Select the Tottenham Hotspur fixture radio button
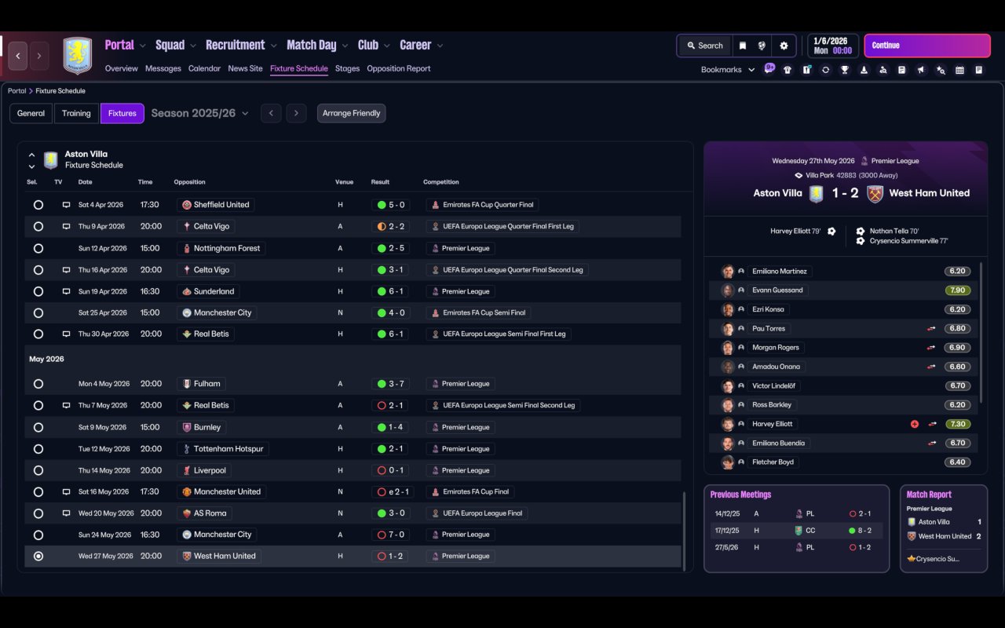 (38, 449)
